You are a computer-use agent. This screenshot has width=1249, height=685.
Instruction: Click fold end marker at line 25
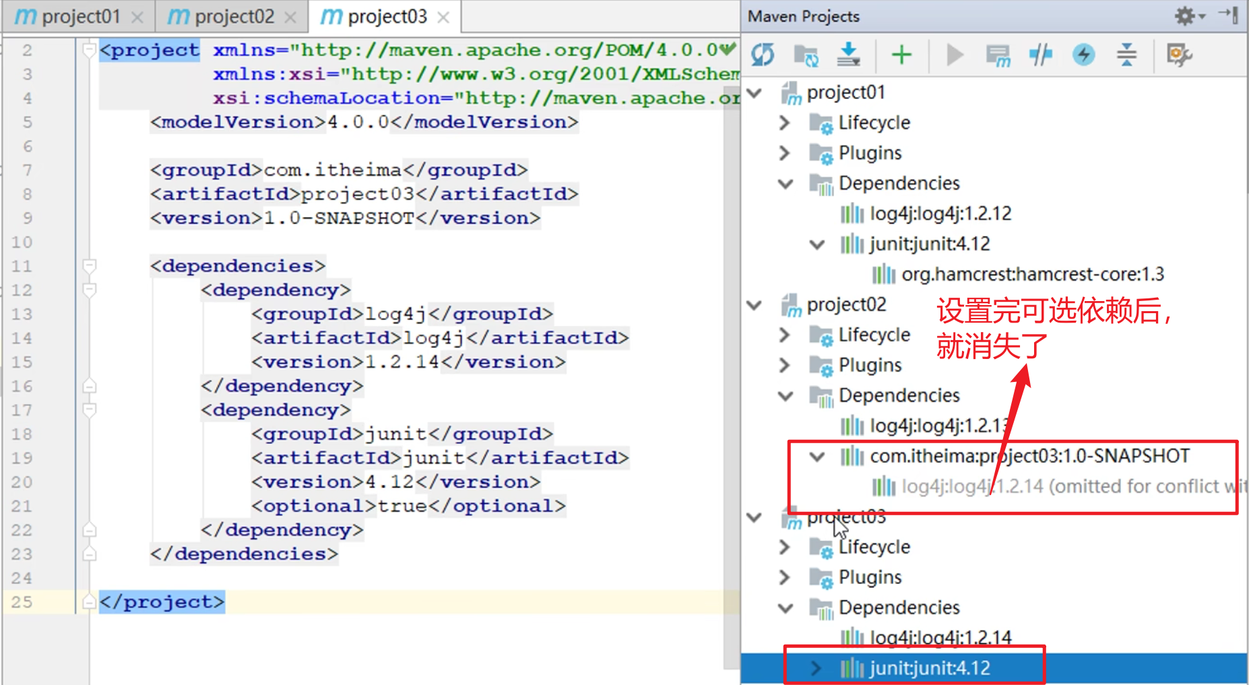(x=89, y=601)
